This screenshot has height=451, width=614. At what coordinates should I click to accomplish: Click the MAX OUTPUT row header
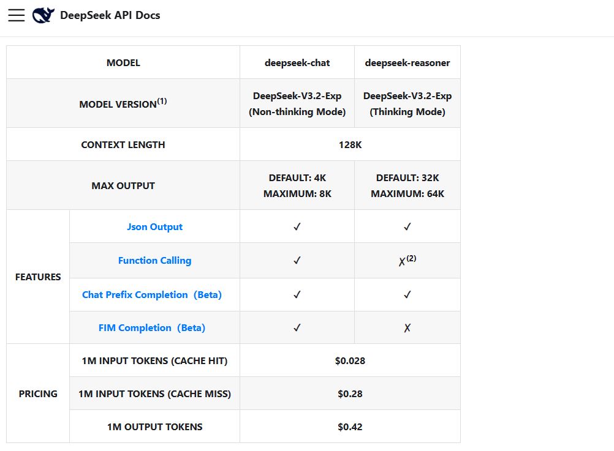click(x=123, y=185)
